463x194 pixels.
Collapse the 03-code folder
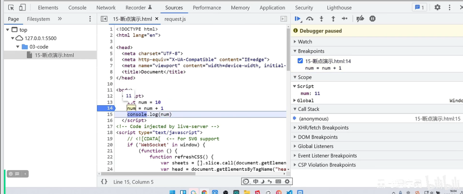18,47
